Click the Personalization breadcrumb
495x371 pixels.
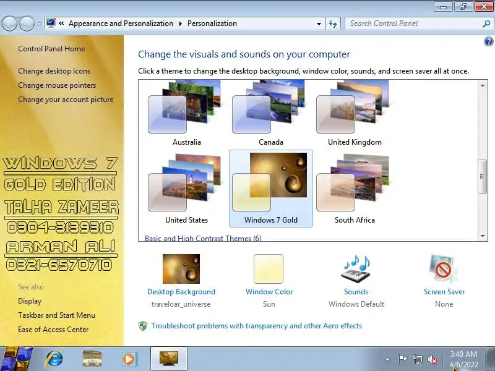pos(212,23)
